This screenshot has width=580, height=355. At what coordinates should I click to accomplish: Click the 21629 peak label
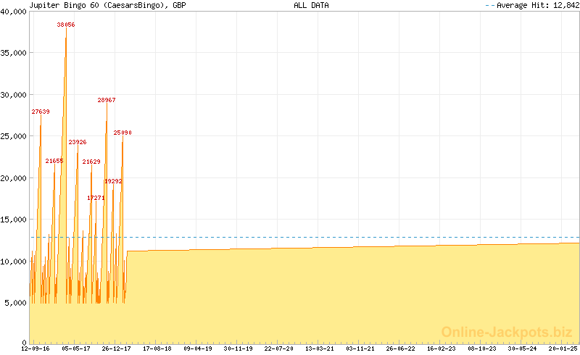(x=91, y=162)
